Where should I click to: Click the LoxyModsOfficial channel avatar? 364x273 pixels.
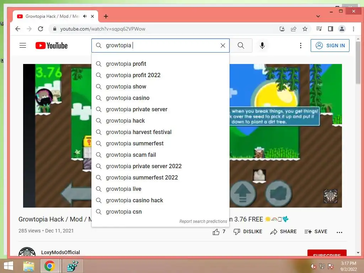point(27,252)
